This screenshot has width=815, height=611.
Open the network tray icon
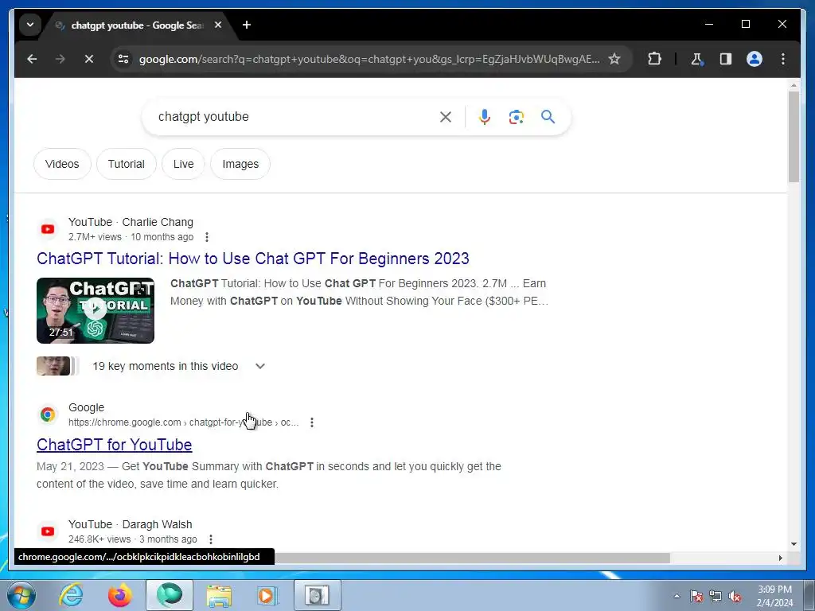716,597
